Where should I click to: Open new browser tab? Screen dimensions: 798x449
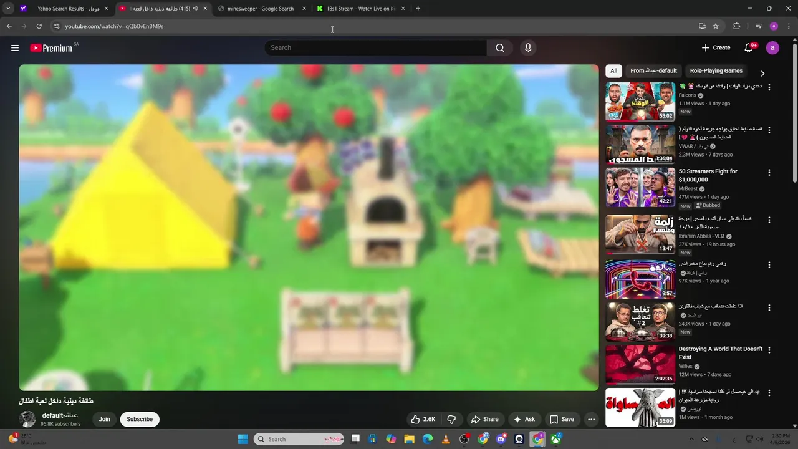click(x=418, y=9)
